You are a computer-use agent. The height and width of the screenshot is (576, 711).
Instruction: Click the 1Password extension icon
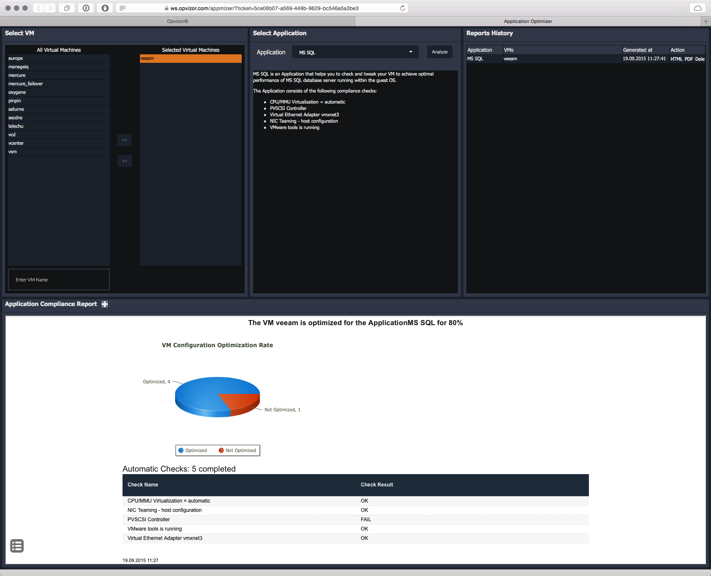point(86,8)
